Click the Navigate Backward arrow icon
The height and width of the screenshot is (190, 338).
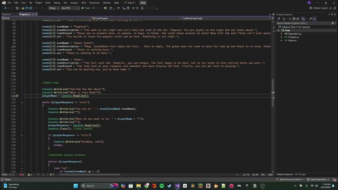[6, 8]
